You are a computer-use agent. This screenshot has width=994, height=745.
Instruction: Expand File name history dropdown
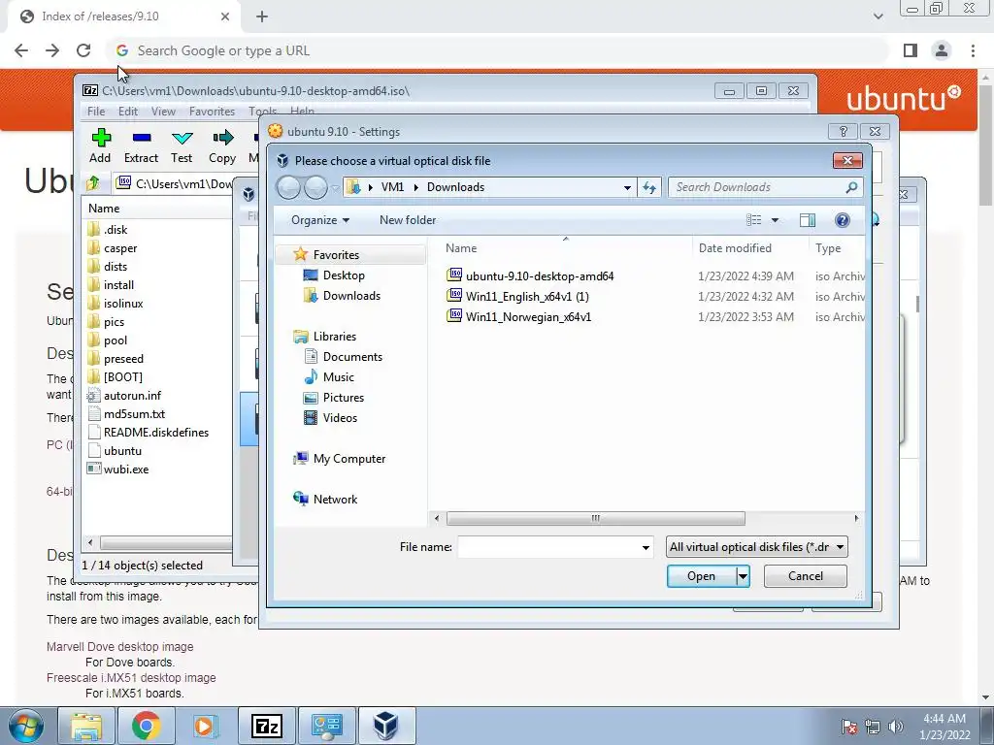coord(646,547)
